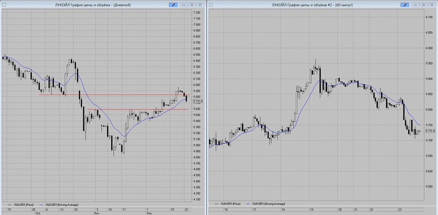Click the date label 19 on the 60-minute time axis
Viewport: 438px width, 215px height.
[x=311, y=209]
